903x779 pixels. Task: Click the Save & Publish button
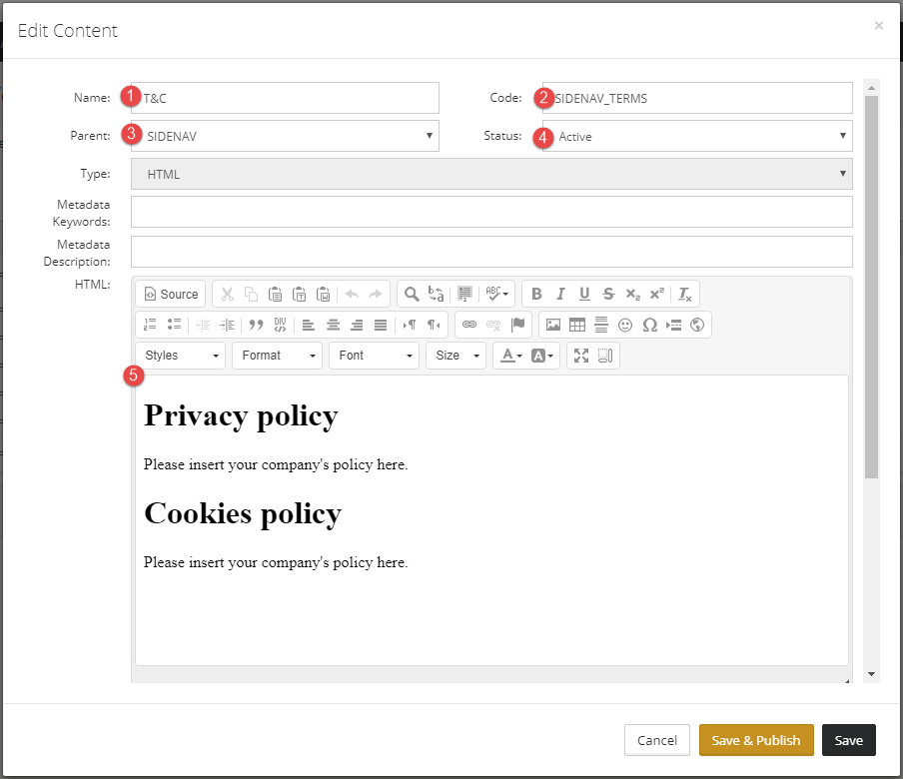click(756, 740)
